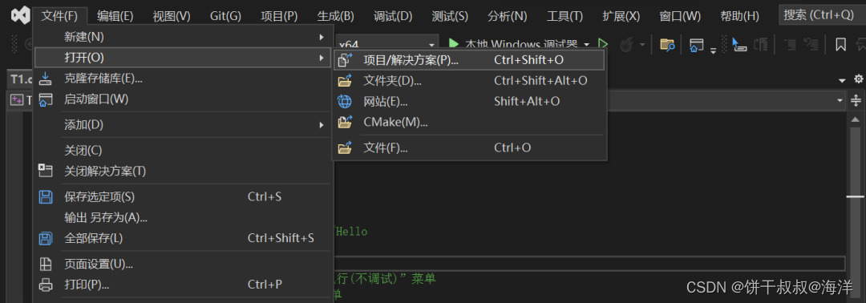Expand the 新建(N) submenu
The width and height of the screenshot is (866, 303).
pos(184,37)
